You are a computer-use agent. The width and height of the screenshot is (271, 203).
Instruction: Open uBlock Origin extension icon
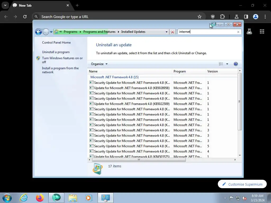(x=213, y=17)
